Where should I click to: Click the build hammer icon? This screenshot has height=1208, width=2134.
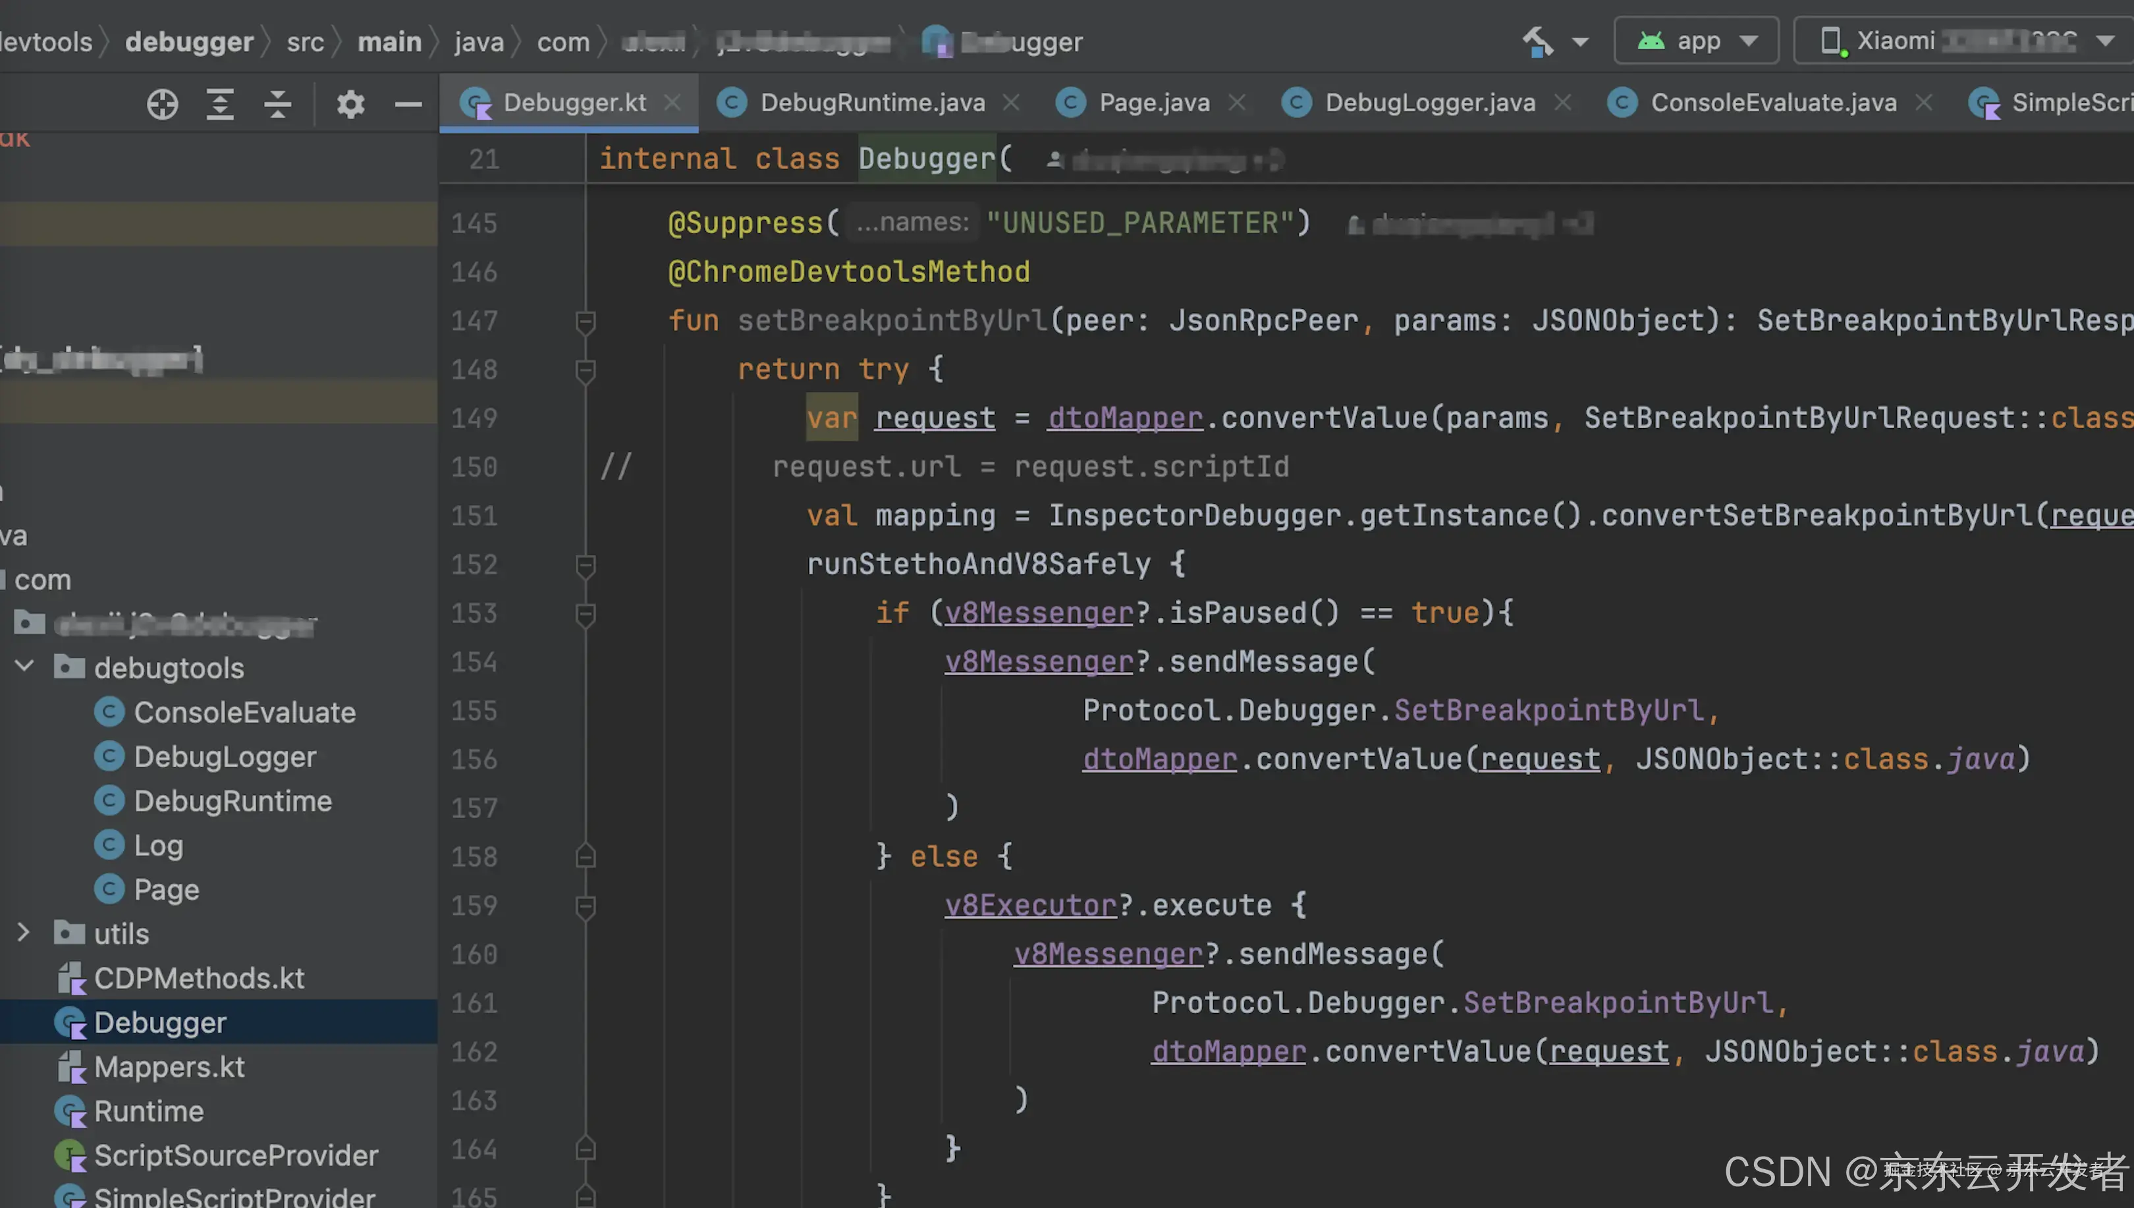click(x=1537, y=41)
